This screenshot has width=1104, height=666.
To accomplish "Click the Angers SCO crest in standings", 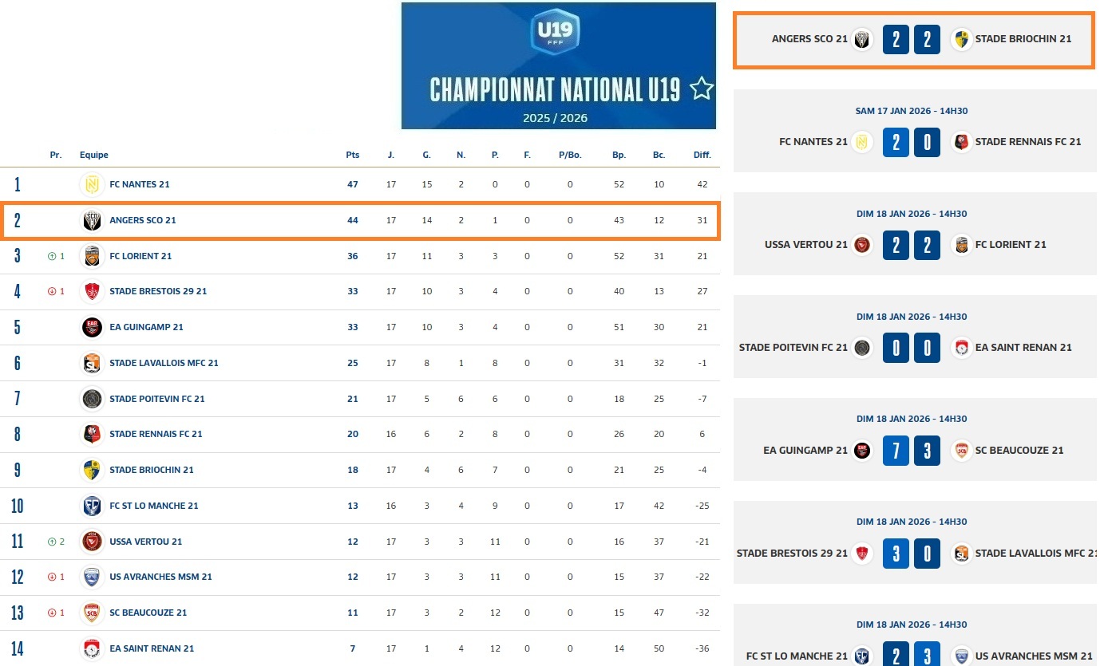I will pyautogui.click(x=93, y=220).
